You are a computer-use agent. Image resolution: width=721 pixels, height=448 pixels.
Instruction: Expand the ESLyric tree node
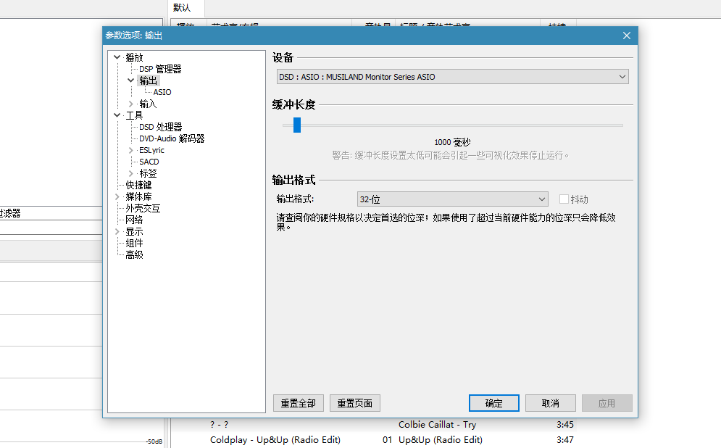(x=131, y=149)
